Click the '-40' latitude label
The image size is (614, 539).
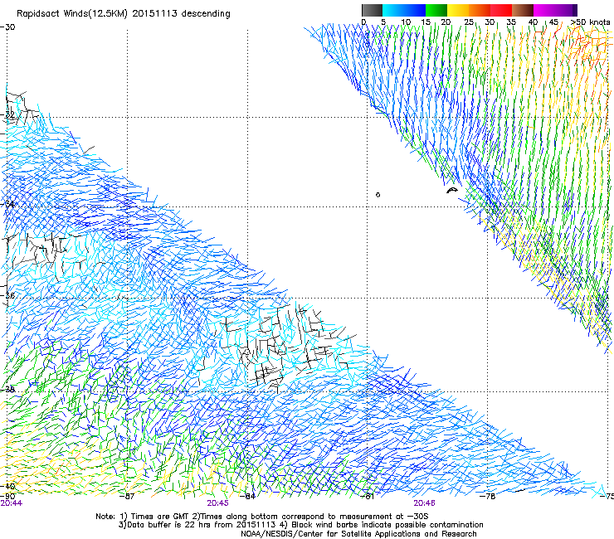pos(7,487)
